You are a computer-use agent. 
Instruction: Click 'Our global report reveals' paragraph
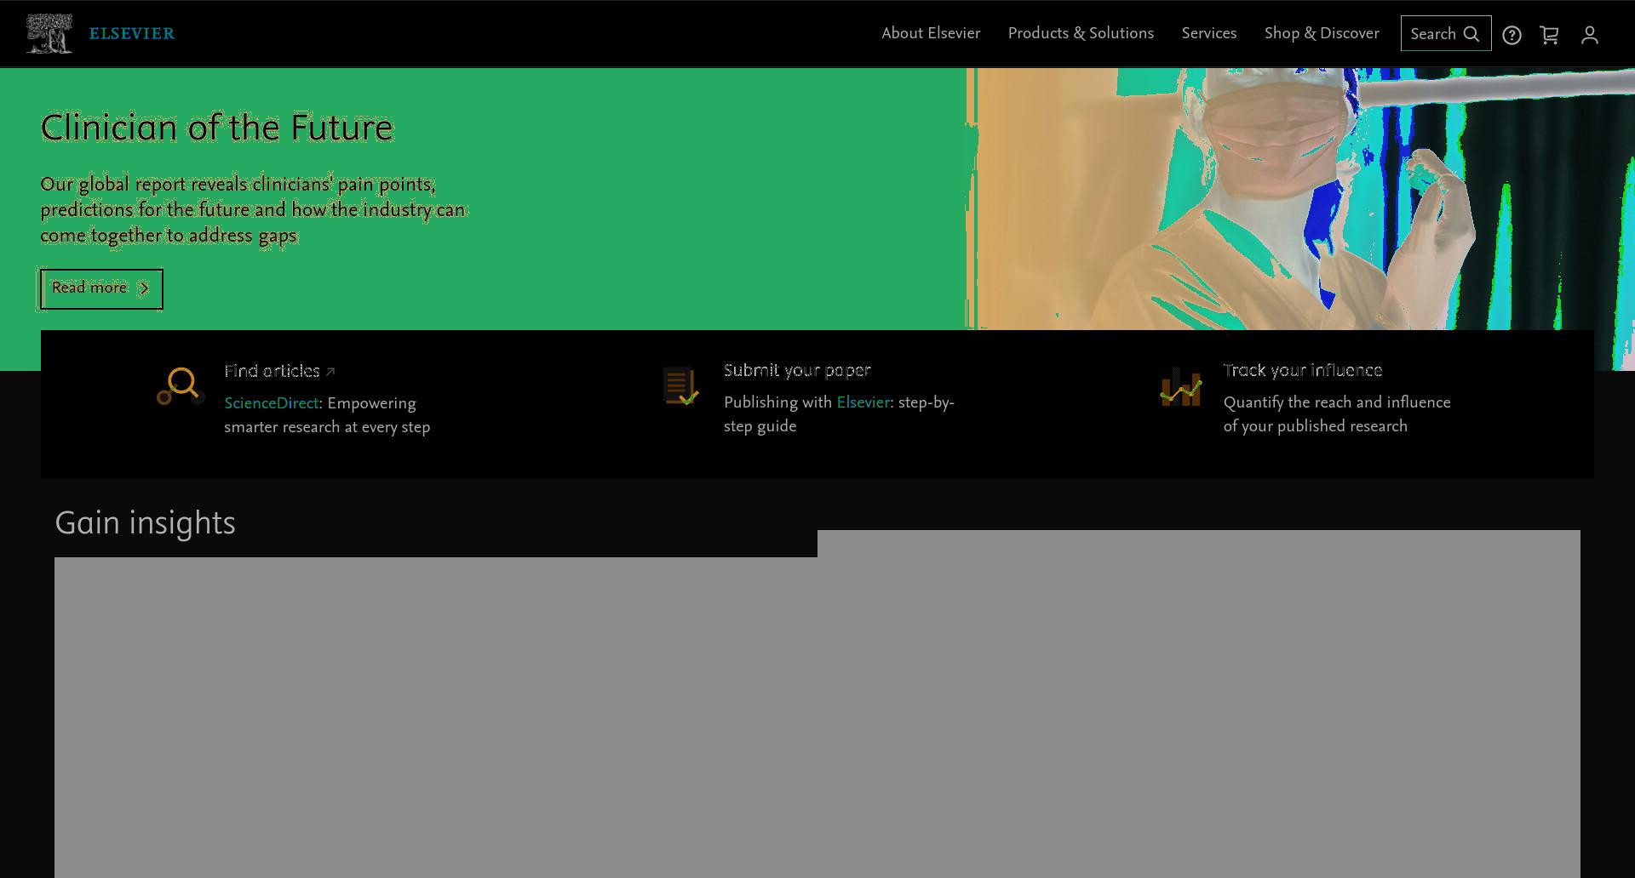tap(253, 210)
